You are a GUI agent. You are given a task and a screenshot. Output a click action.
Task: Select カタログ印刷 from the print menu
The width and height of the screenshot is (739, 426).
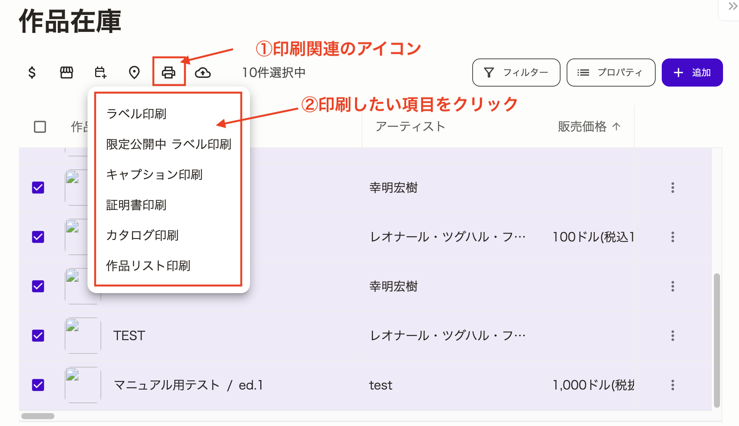coord(142,235)
